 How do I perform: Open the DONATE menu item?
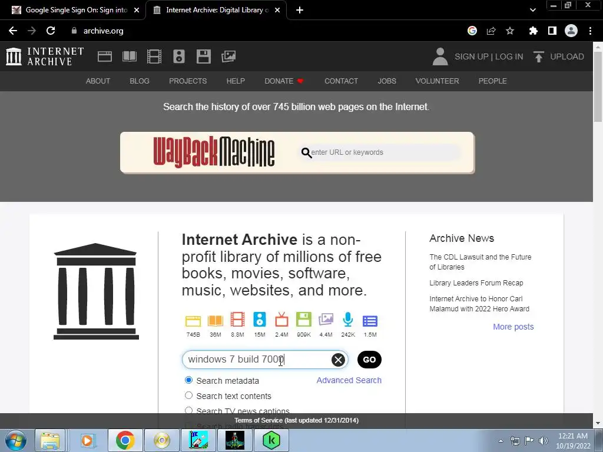tap(284, 81)
